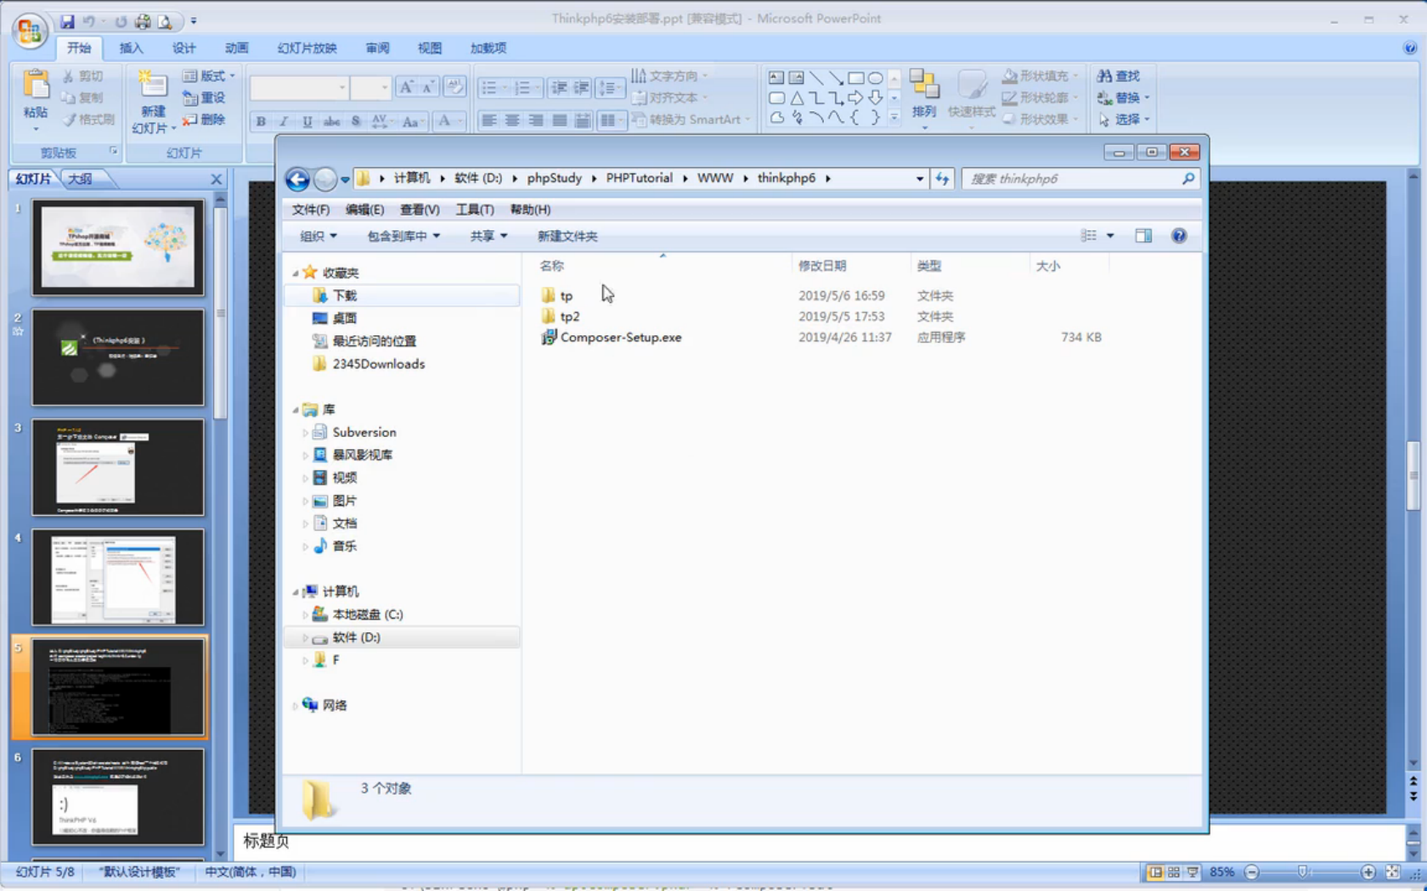Screen dimensions: 1427x891
Task: Save the presentation from quick access toolbar
Action: [67, 21]
